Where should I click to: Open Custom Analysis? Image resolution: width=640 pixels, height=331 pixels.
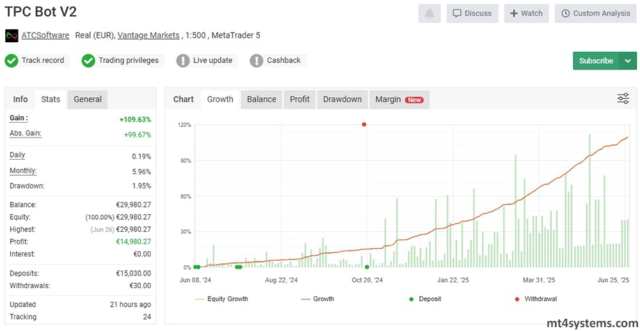pos(595,13)
